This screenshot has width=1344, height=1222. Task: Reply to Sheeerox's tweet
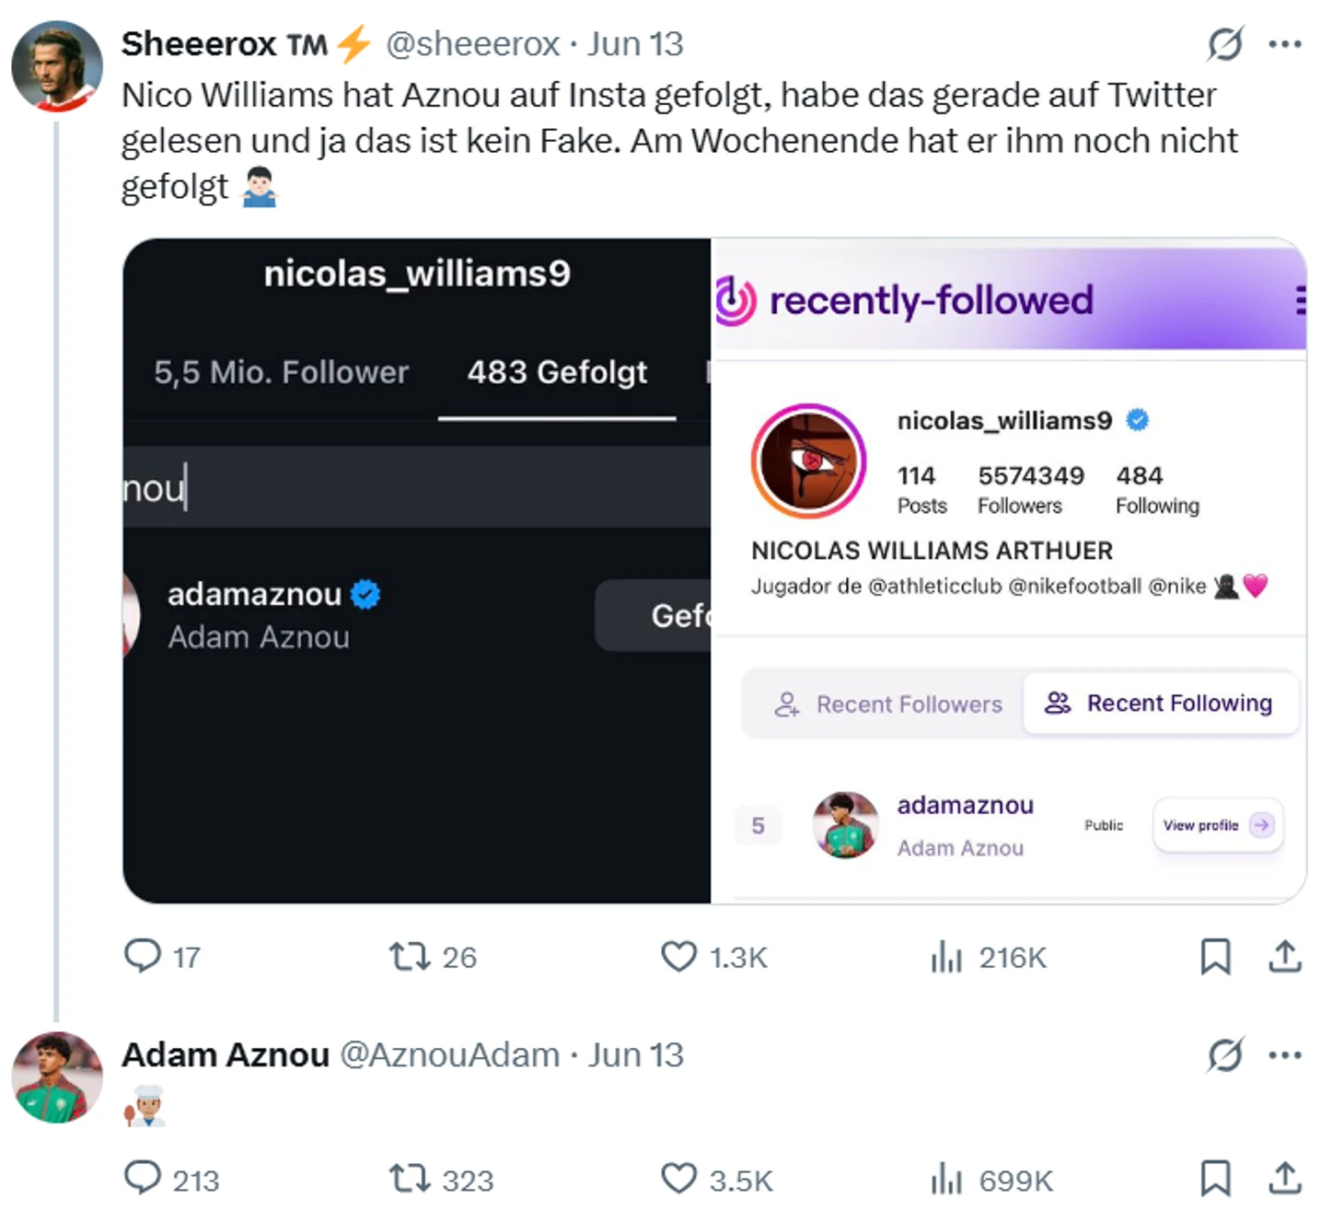click(143, 956)
